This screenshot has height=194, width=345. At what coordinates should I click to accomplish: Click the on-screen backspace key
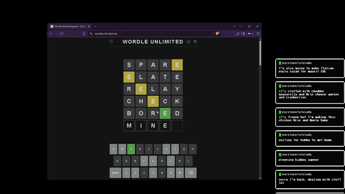(x=191, y=173)
